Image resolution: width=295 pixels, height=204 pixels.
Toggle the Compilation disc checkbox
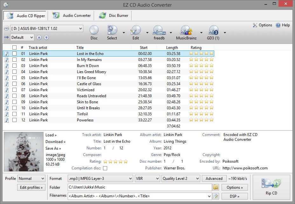point(105,168)
